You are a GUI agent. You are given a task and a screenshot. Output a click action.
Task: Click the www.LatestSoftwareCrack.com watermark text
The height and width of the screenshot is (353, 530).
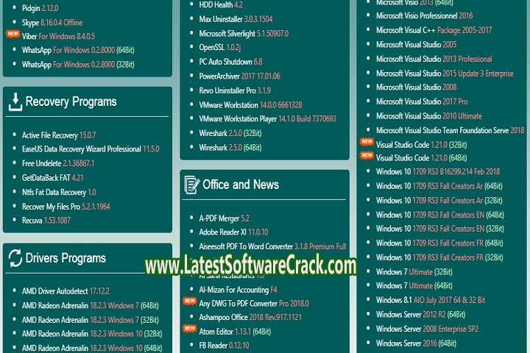tap(250, 265)
